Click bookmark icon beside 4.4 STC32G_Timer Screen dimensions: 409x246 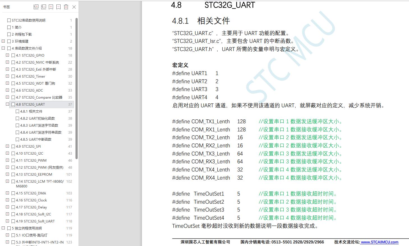13,76
